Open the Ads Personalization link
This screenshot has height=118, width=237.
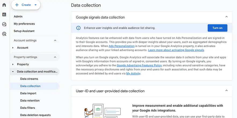122,46
